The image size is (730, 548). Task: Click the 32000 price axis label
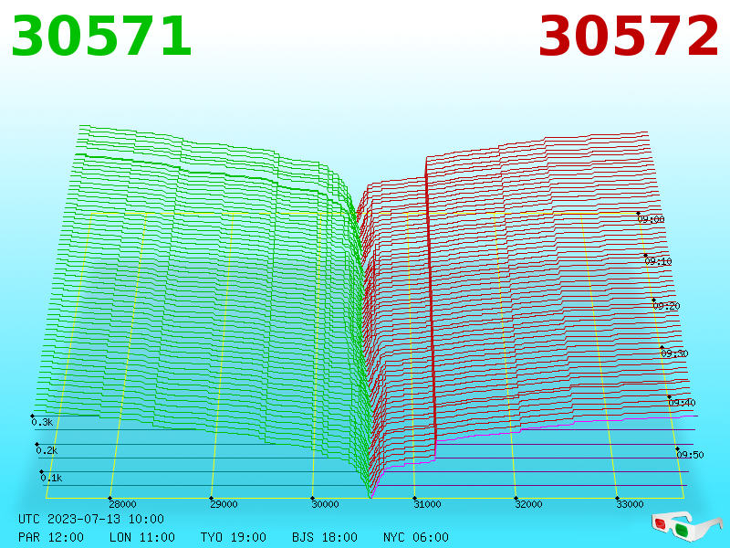[528, 504]
